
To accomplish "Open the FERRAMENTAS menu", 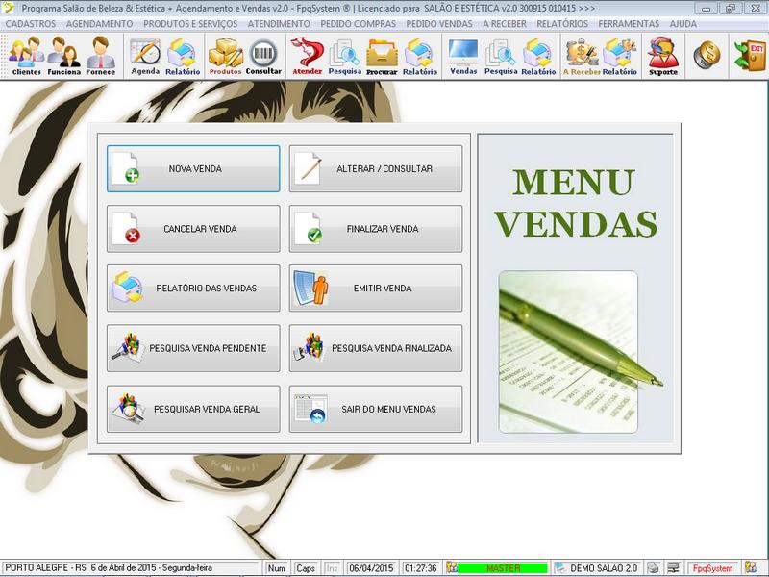I will pos(629,23).
